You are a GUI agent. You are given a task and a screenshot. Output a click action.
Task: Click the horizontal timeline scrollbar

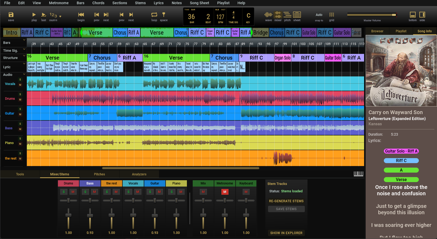click(x=181, y=168)
